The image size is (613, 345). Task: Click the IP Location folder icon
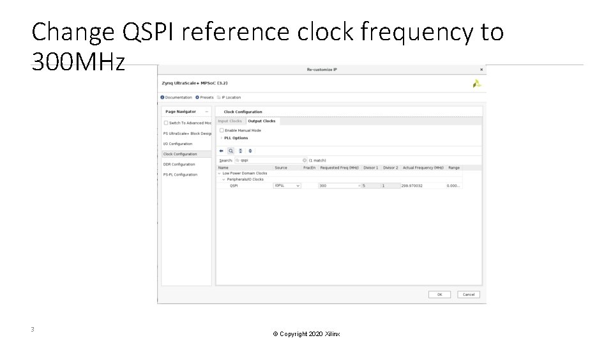[x=219, y=97]
